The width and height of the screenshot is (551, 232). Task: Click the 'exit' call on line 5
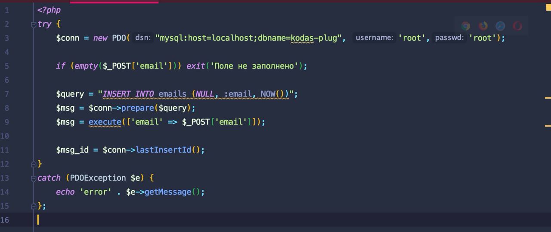[195, 66]
